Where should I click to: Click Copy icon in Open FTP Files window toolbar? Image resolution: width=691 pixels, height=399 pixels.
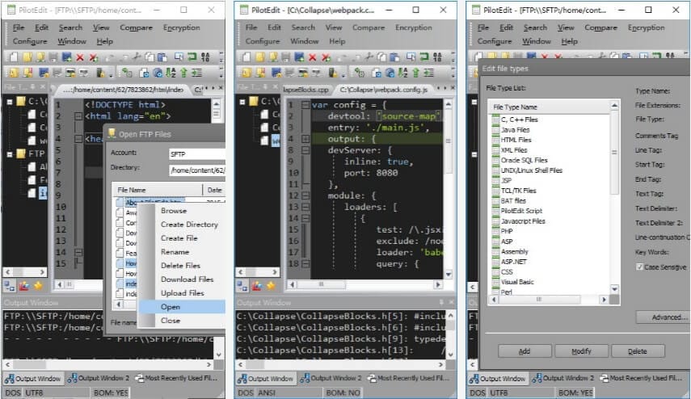pyautogui.click(x=150, y=57)
